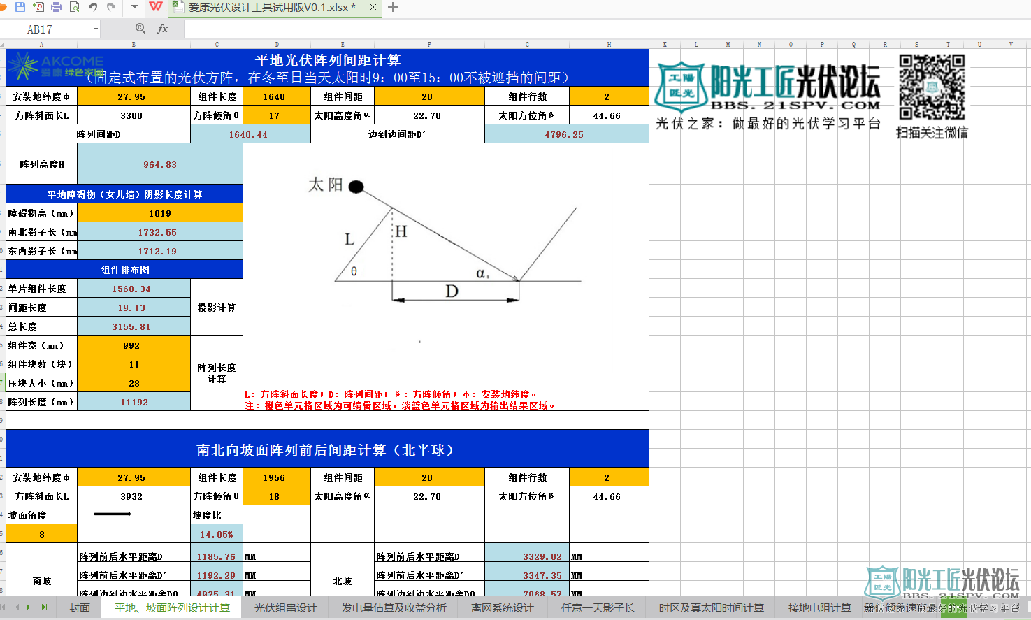Open the 接地电阻计算 sheet tab
The height and width of the screenshot is (620, 1031).
(820, 608)
